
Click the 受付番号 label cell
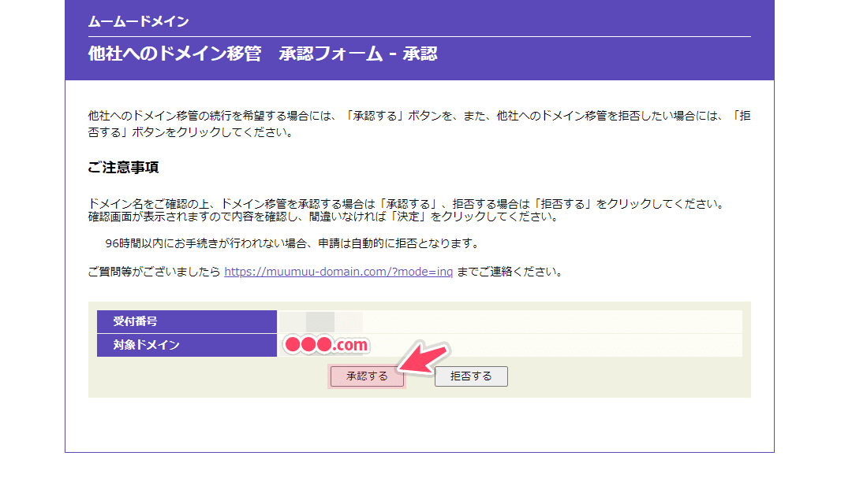pyautogui.click(x=187, y=322)
